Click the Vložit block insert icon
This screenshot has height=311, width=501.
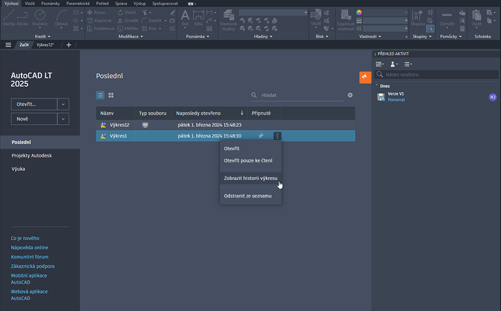click(x=316, y=17)
